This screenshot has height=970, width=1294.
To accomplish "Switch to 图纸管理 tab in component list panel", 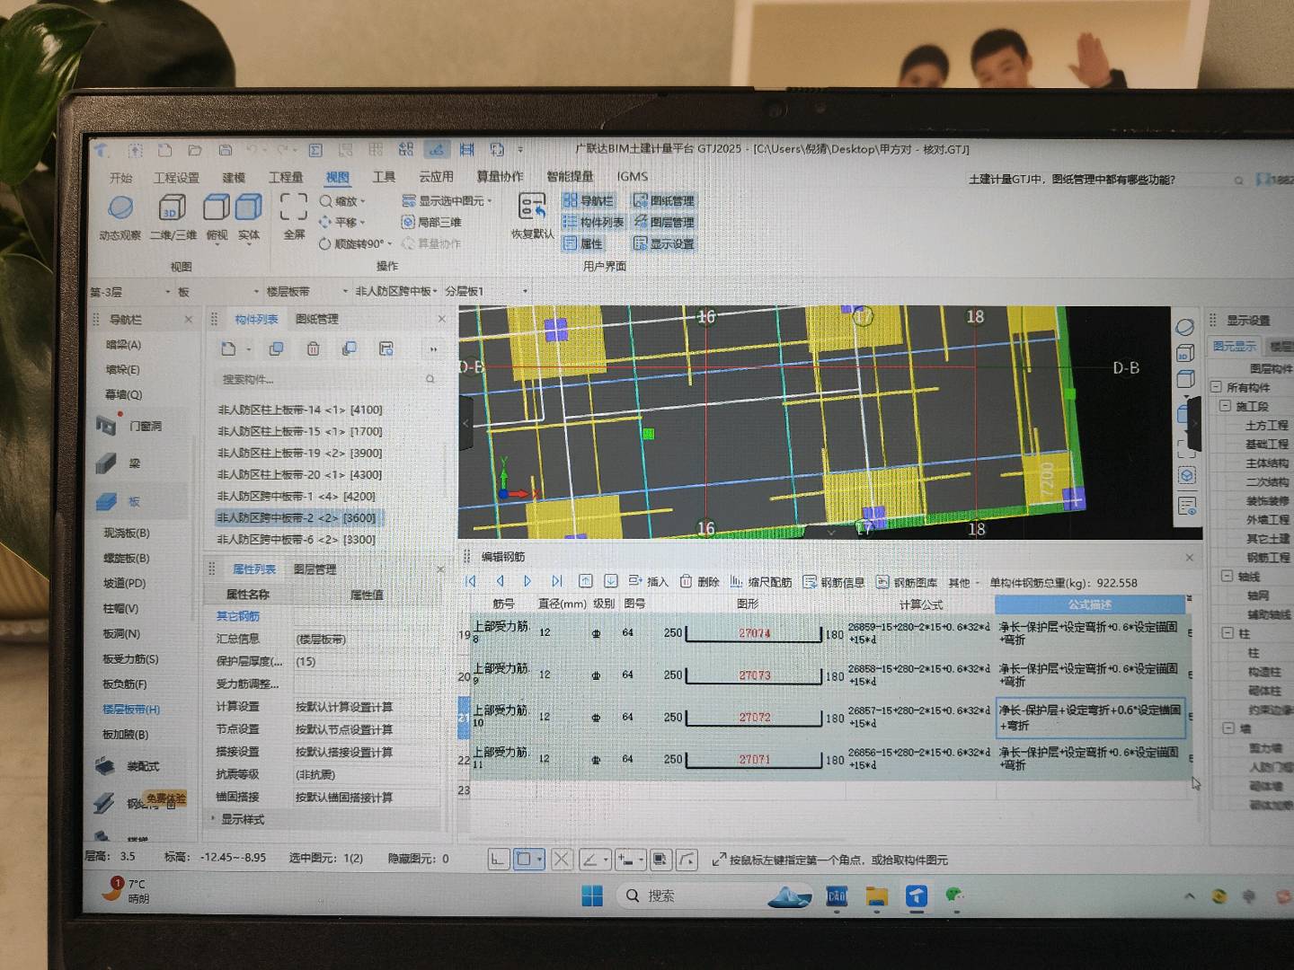I will pos(316,319).
